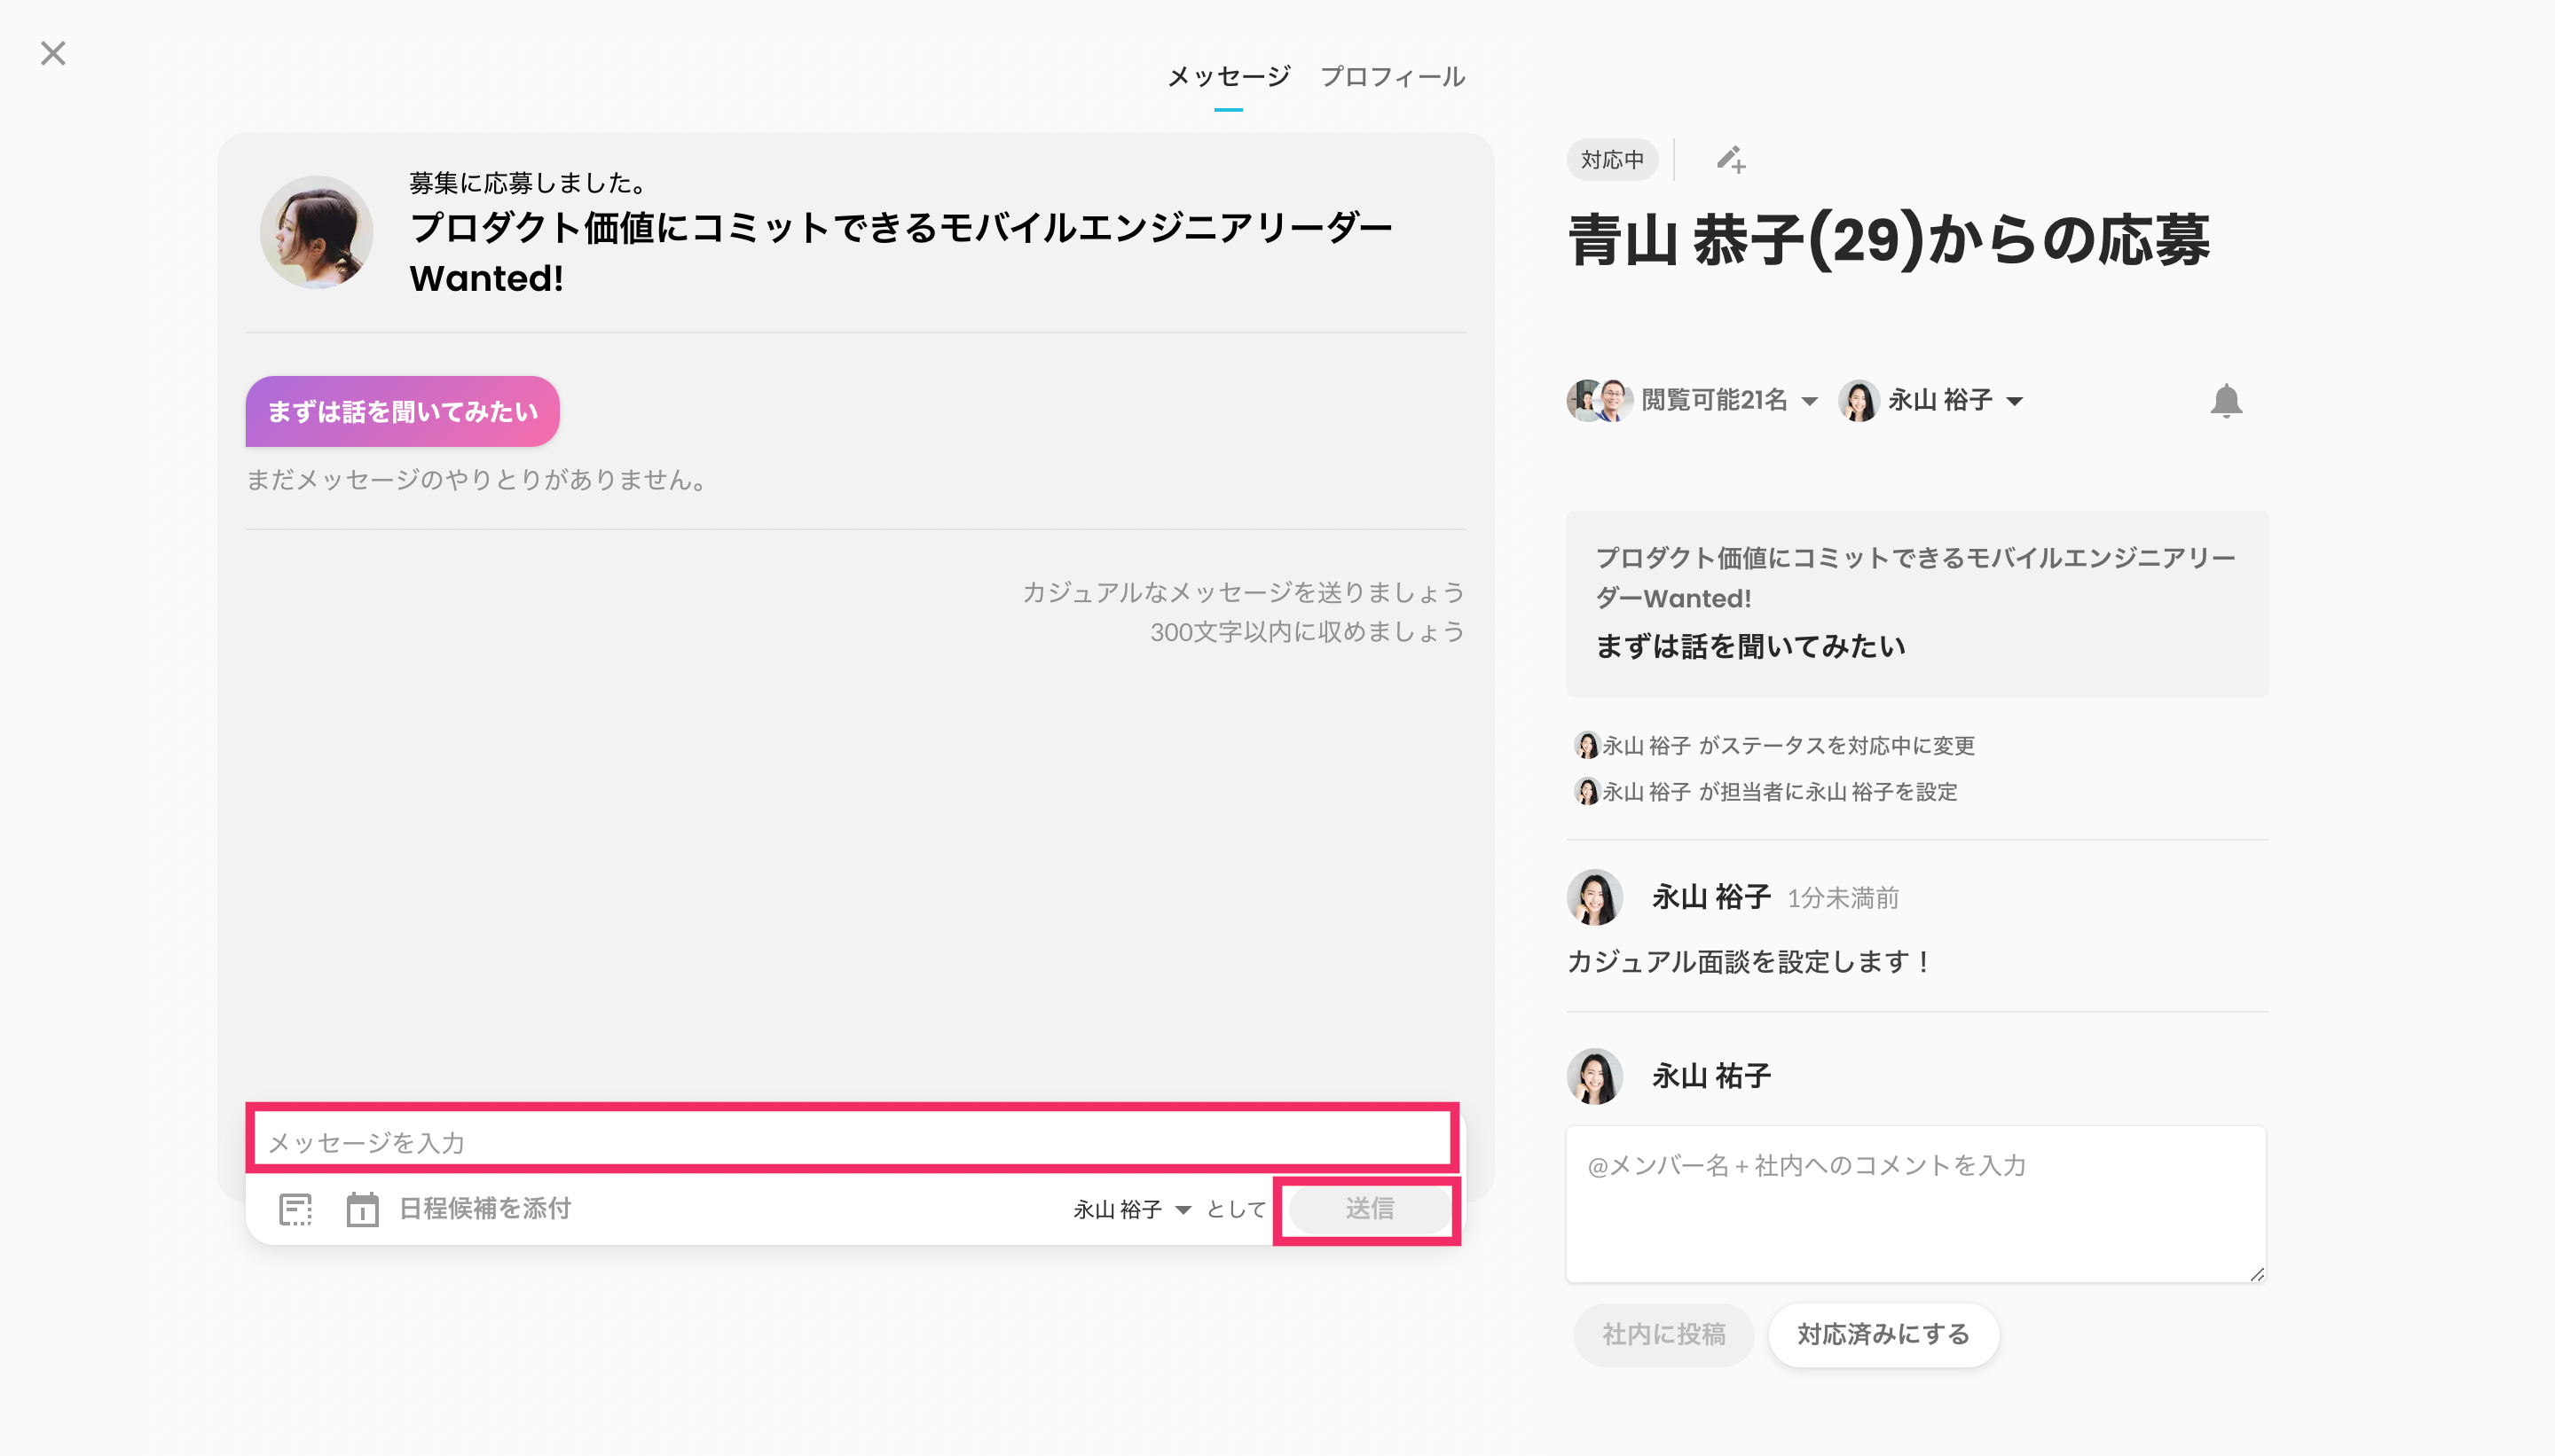This screenshot has height=1456, width=2555.
Task: Focus the メッセージを入力 message field
Action: 853,1141
